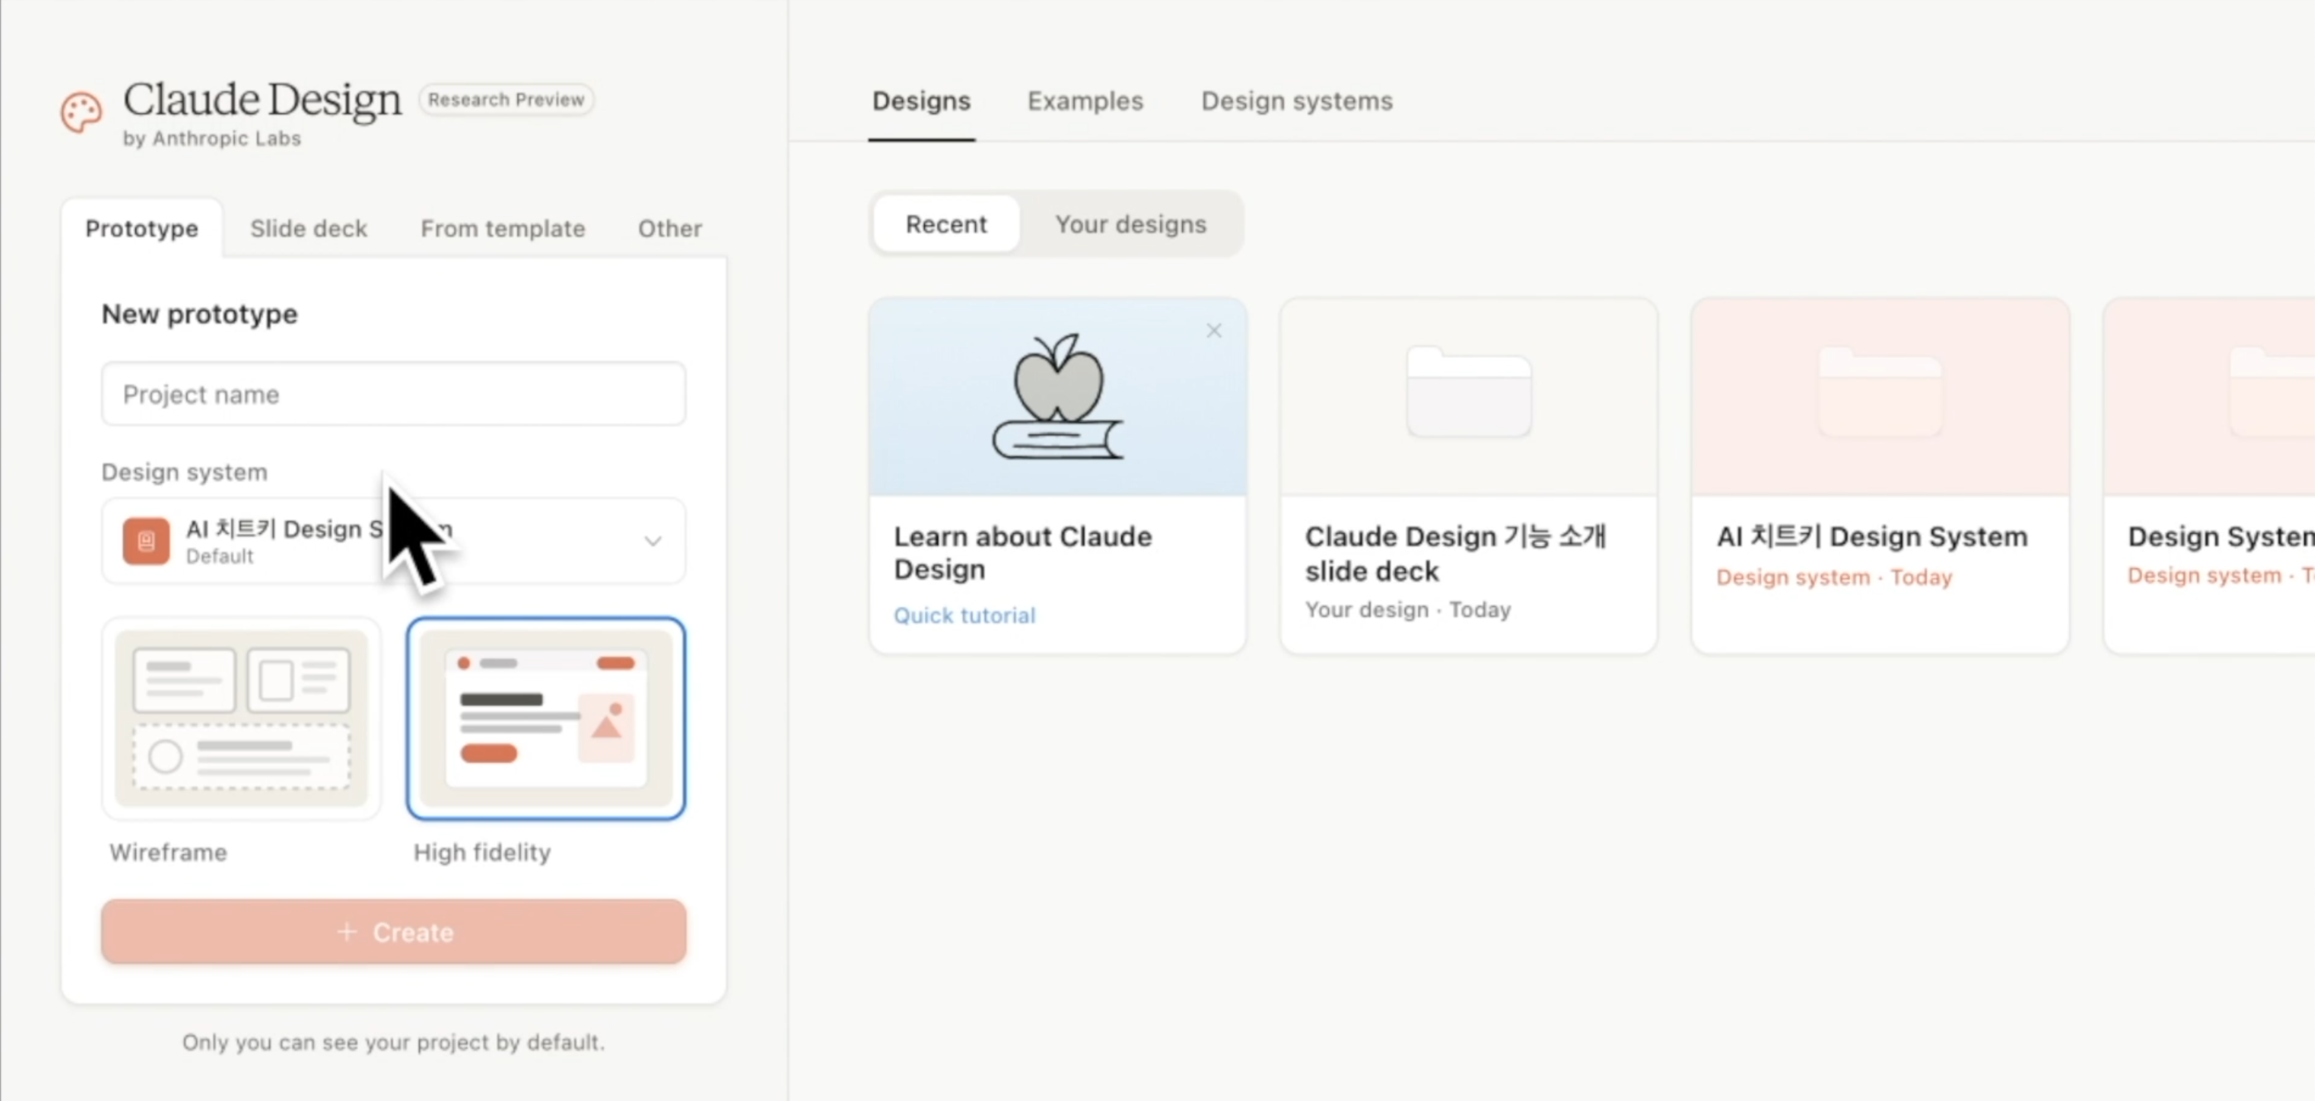This screenshot has width=2315, height=1101.
Task: Click the Project name input field
Action: pyautogui.click(x=394, y=394)
